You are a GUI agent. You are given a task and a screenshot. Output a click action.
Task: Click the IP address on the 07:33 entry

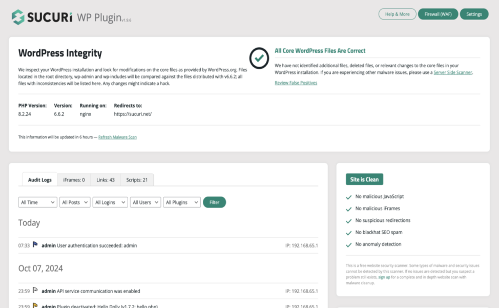301,245
